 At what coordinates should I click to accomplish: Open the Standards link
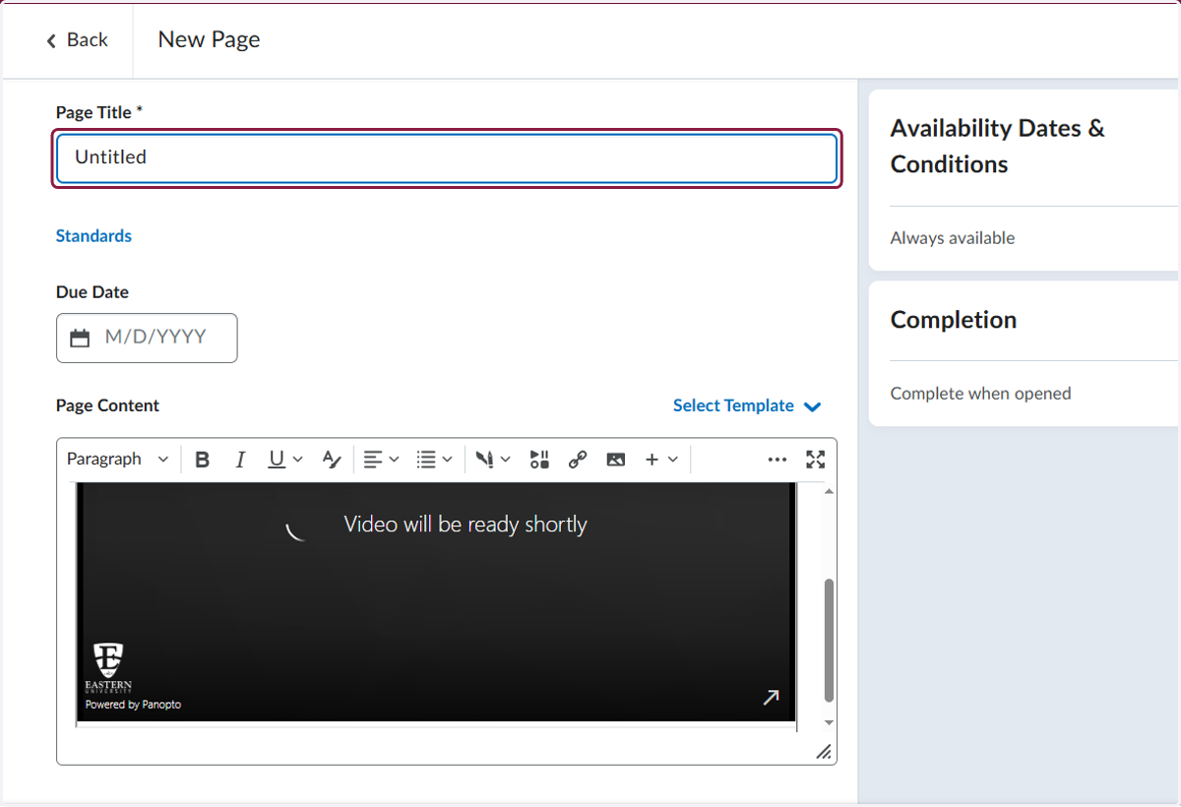(x=93, y=236)
